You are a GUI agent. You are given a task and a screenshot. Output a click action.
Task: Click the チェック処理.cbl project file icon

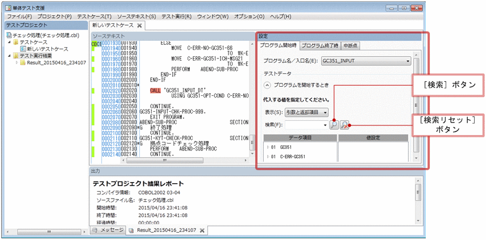point(9,35)
